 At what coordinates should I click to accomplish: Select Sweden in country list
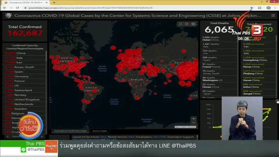coord(24,108)
